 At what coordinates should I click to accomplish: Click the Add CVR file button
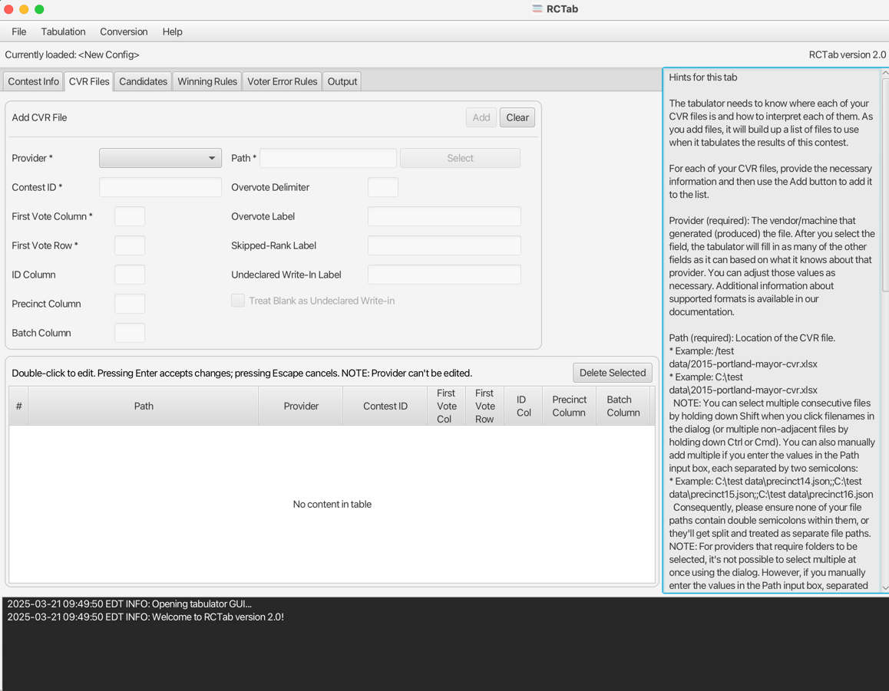click(481, 117)
